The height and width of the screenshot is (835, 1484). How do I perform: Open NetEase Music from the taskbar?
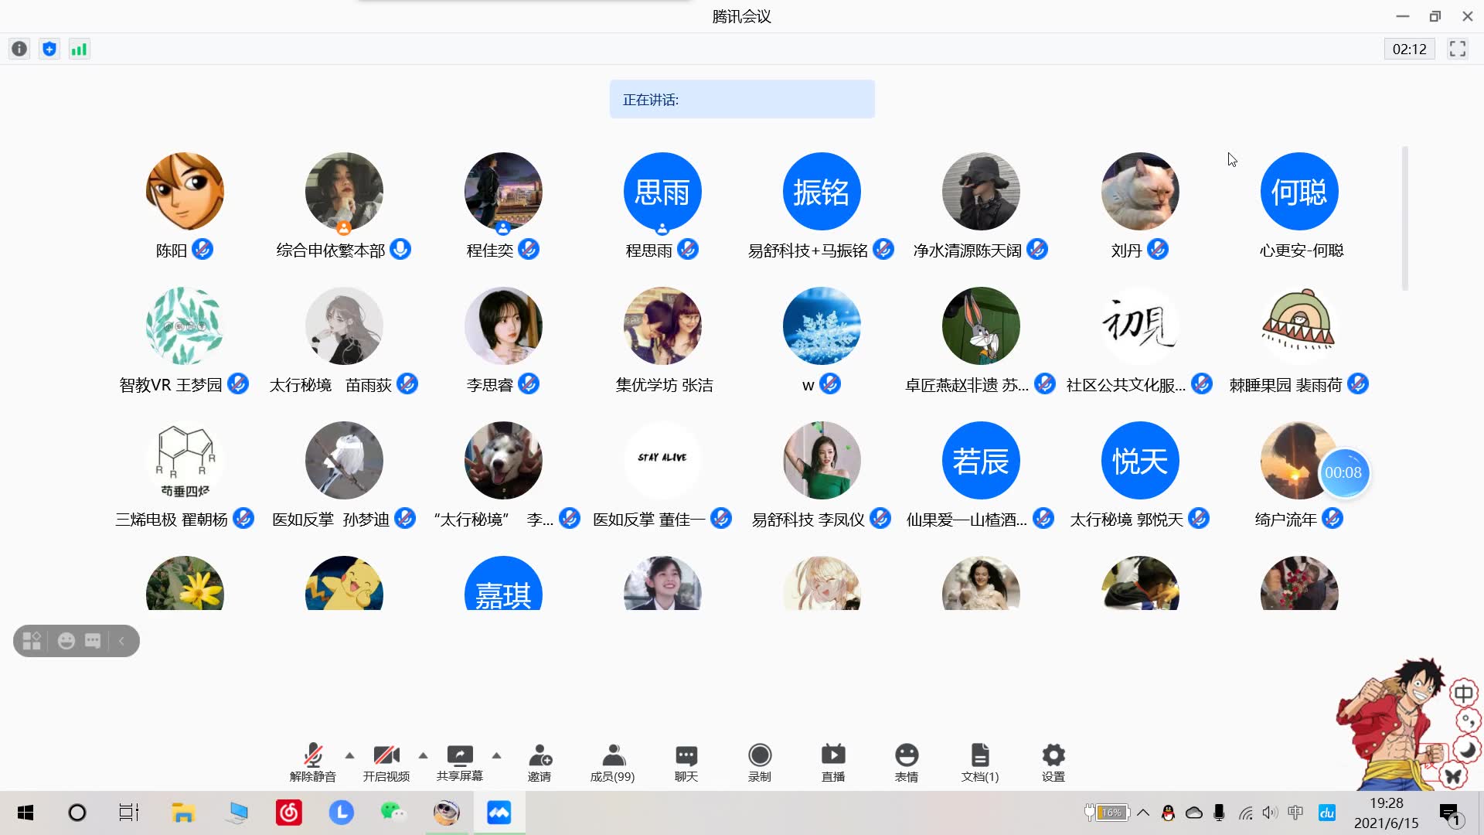point(289,813)
